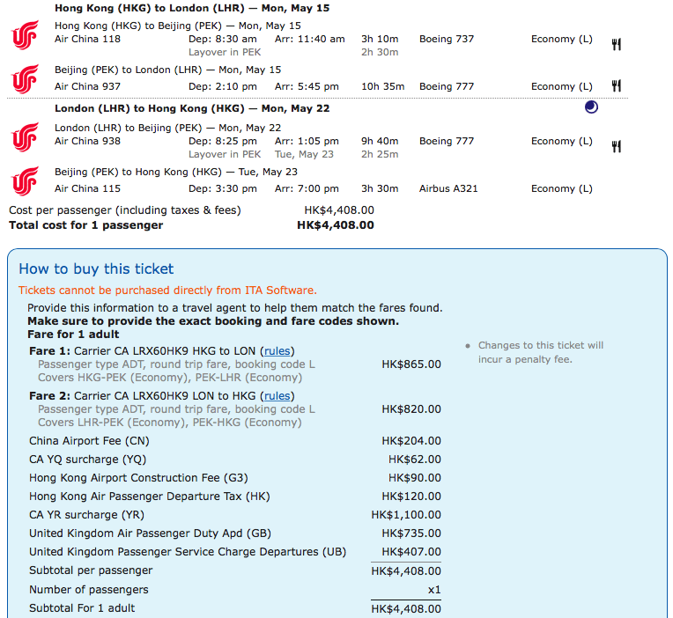Click departure time 2:10 pm

tap(223, 86)
